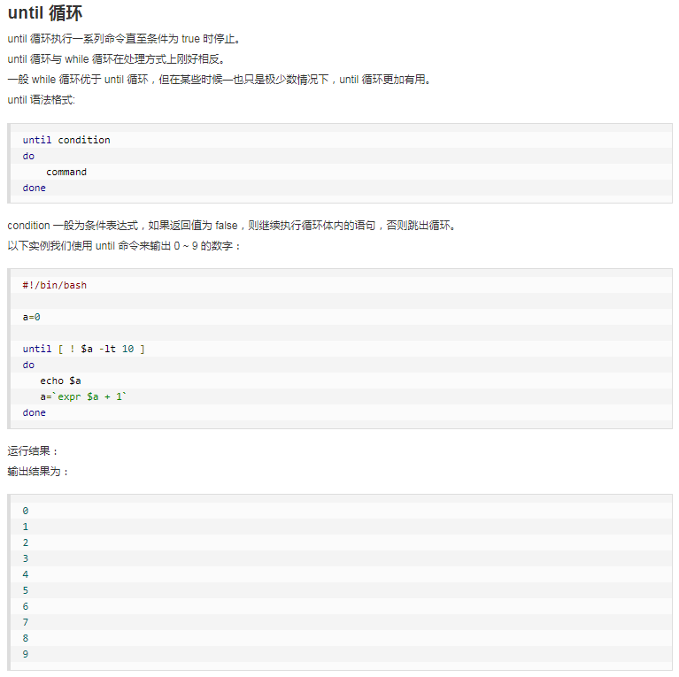Click the sentence ending with "true 时停止。"
This screenshot has height=677, width=679.
click(x=124, y=39)
